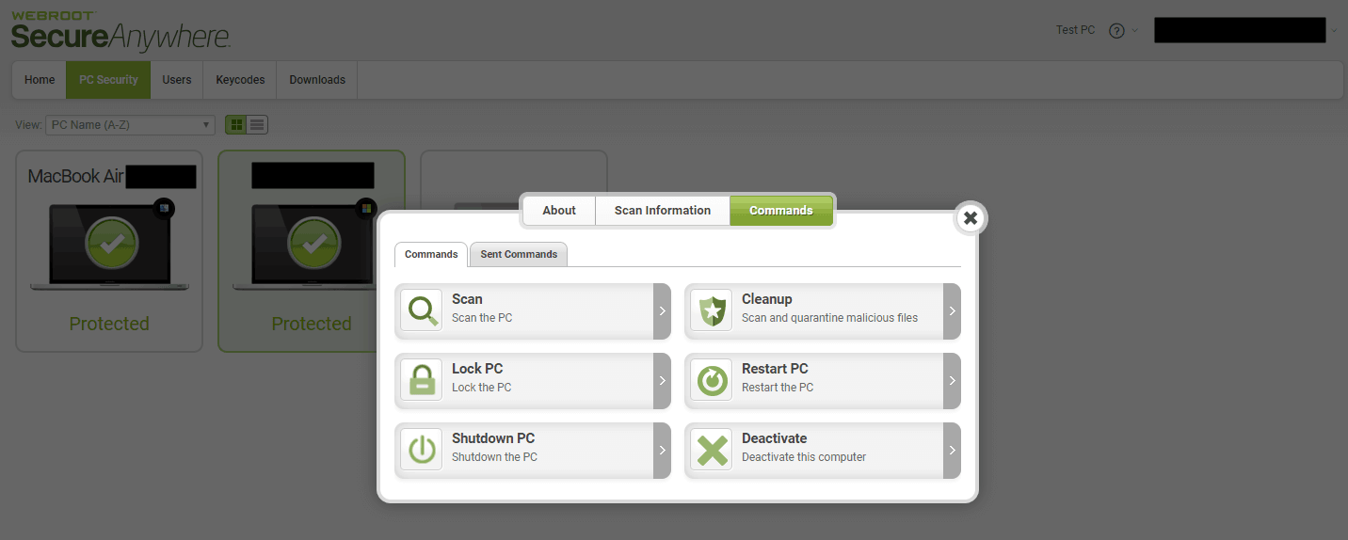Expand the account name dropdown arrow
1348x540 pixels.
[1334, 30]
